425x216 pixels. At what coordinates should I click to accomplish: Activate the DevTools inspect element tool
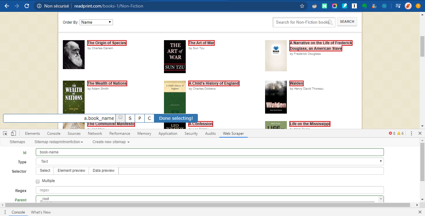6,133
